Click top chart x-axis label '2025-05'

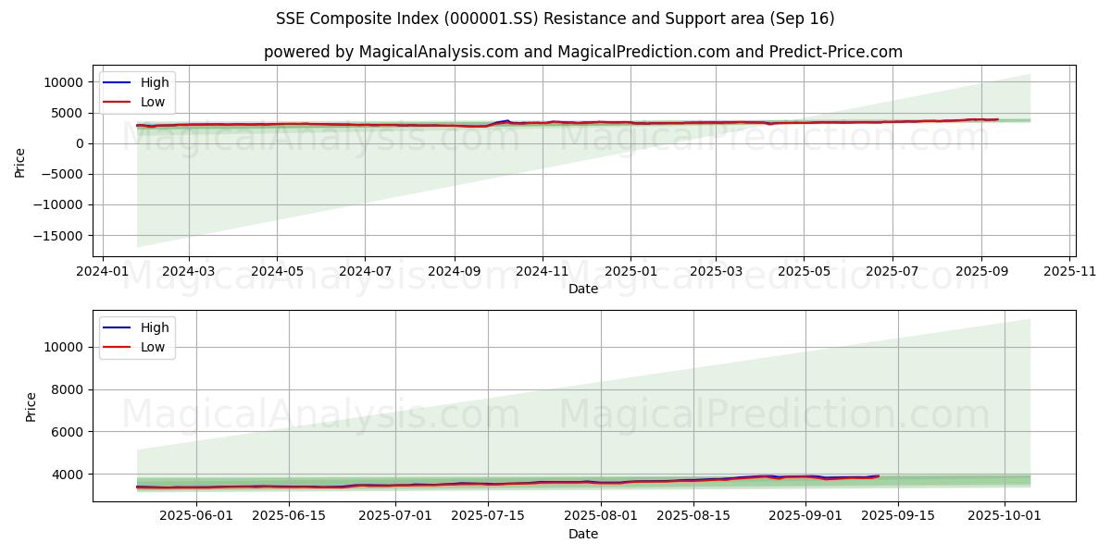[804, 273]
